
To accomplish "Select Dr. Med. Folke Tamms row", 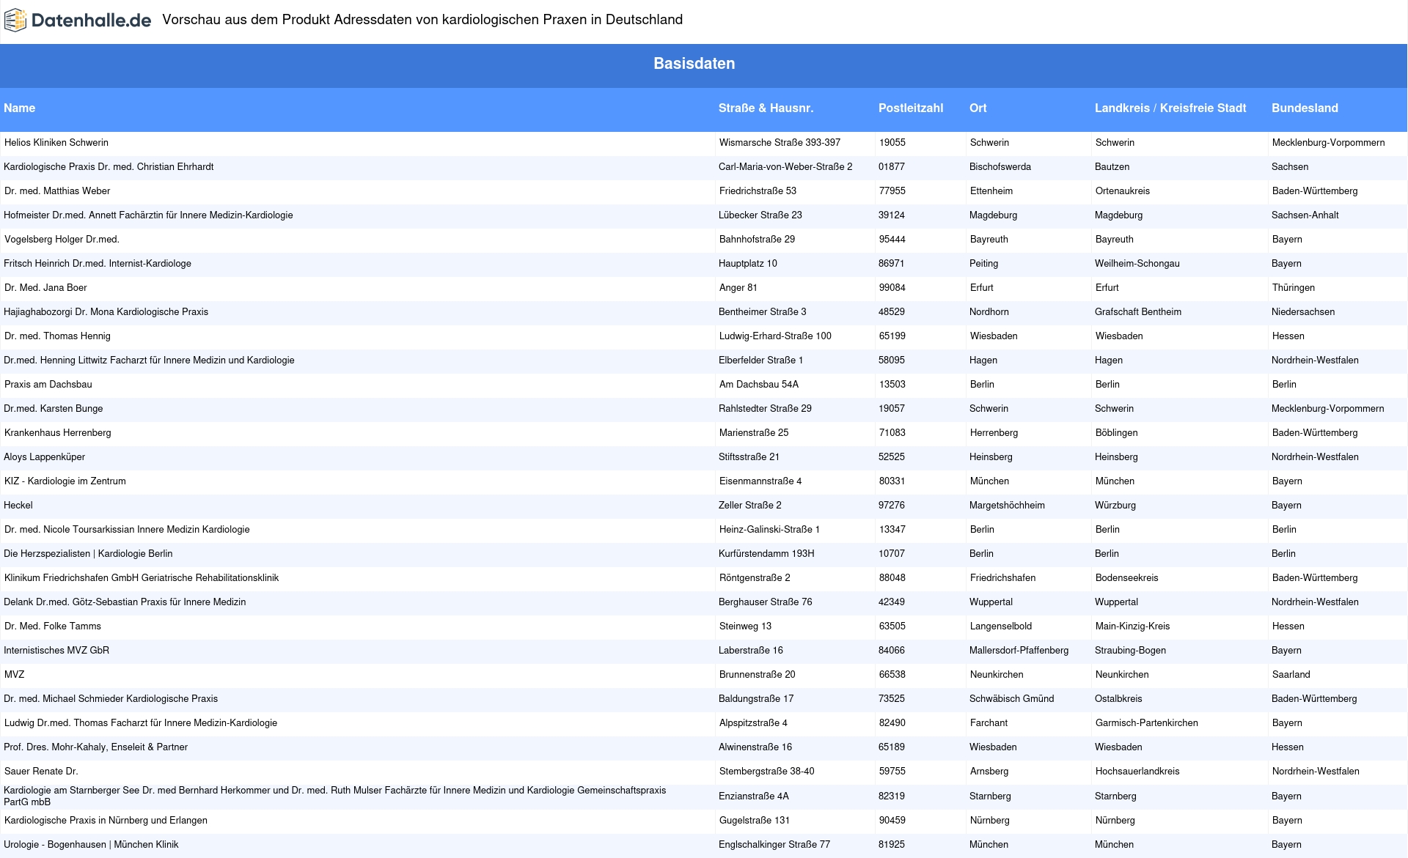I will [53, 626].
